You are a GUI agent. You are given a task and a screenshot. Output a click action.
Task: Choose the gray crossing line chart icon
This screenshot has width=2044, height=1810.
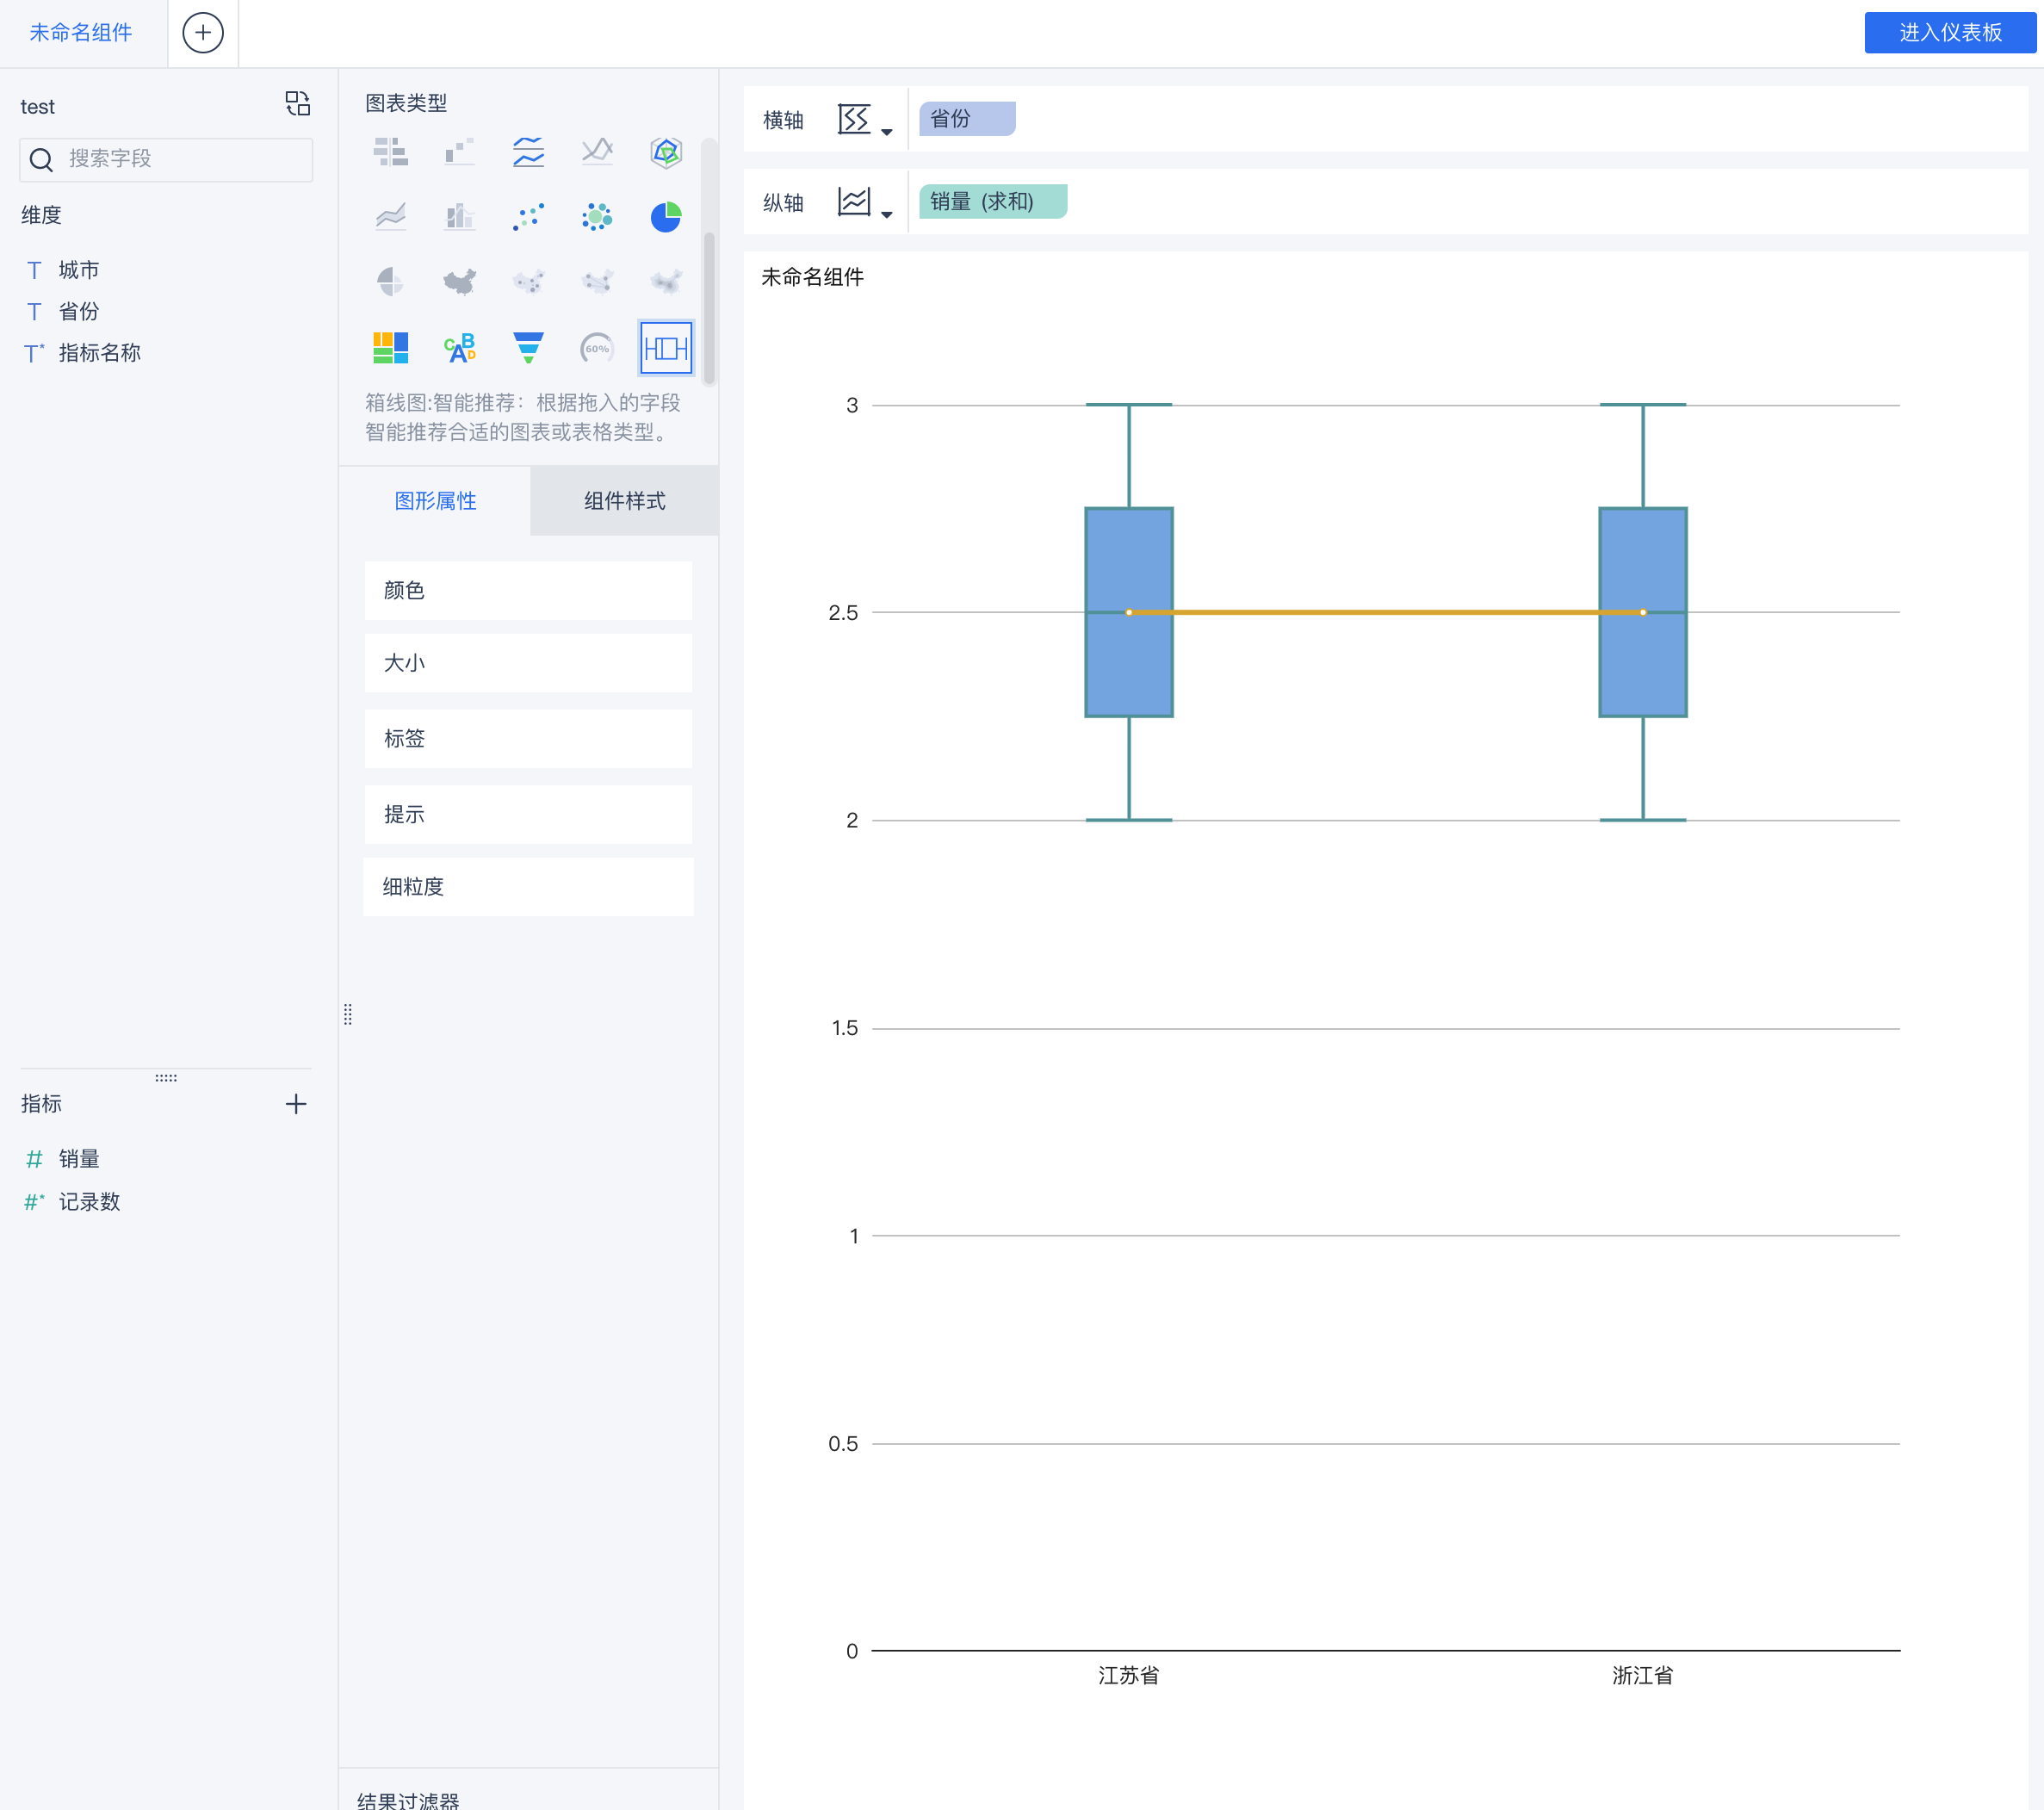coord(597,151)
